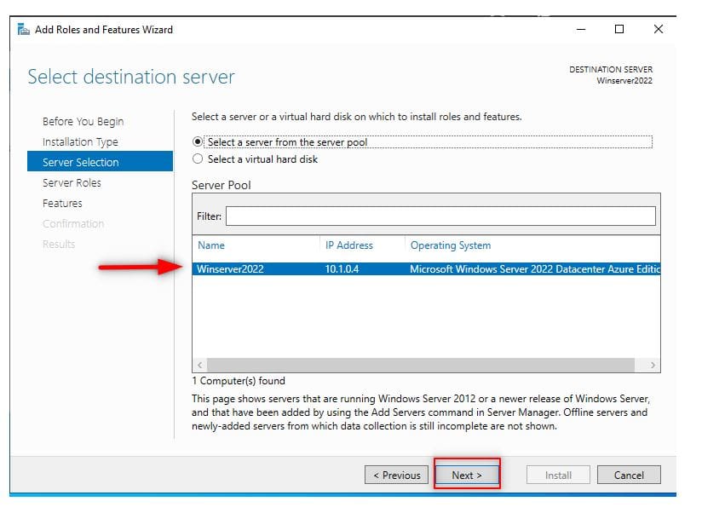Click the Install button
Image resolution: width=725 pixels, height=513 pixels.
point(558,475)
